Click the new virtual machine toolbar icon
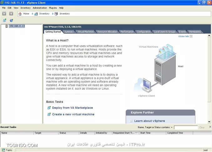 [x=5, y=20]
